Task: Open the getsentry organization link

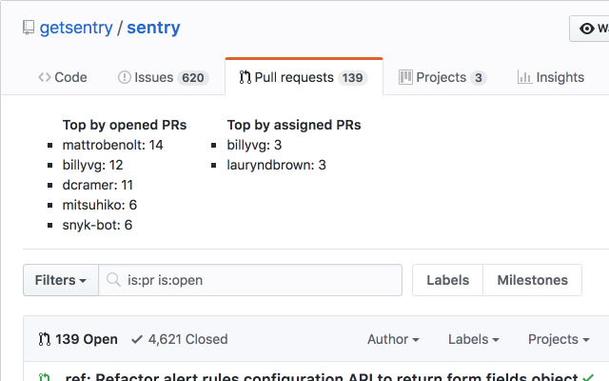Action: tap(75, 28)
